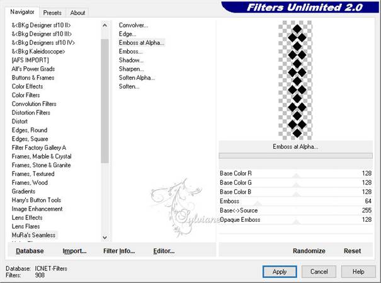Choose Color Filters category

click(x=26, y=95)
